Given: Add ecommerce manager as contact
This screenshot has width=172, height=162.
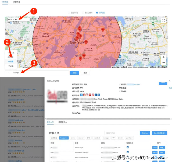Looking at the screenshot, I should click(162, 152).
